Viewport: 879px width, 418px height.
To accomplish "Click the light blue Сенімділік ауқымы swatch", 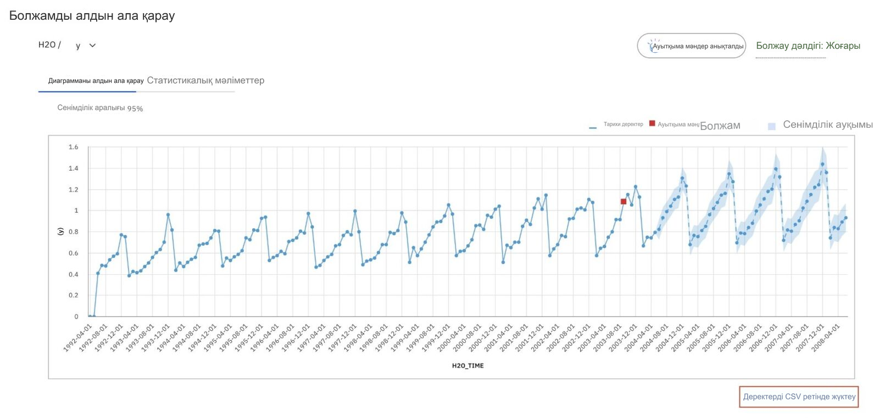I will (x=771, y=126).
